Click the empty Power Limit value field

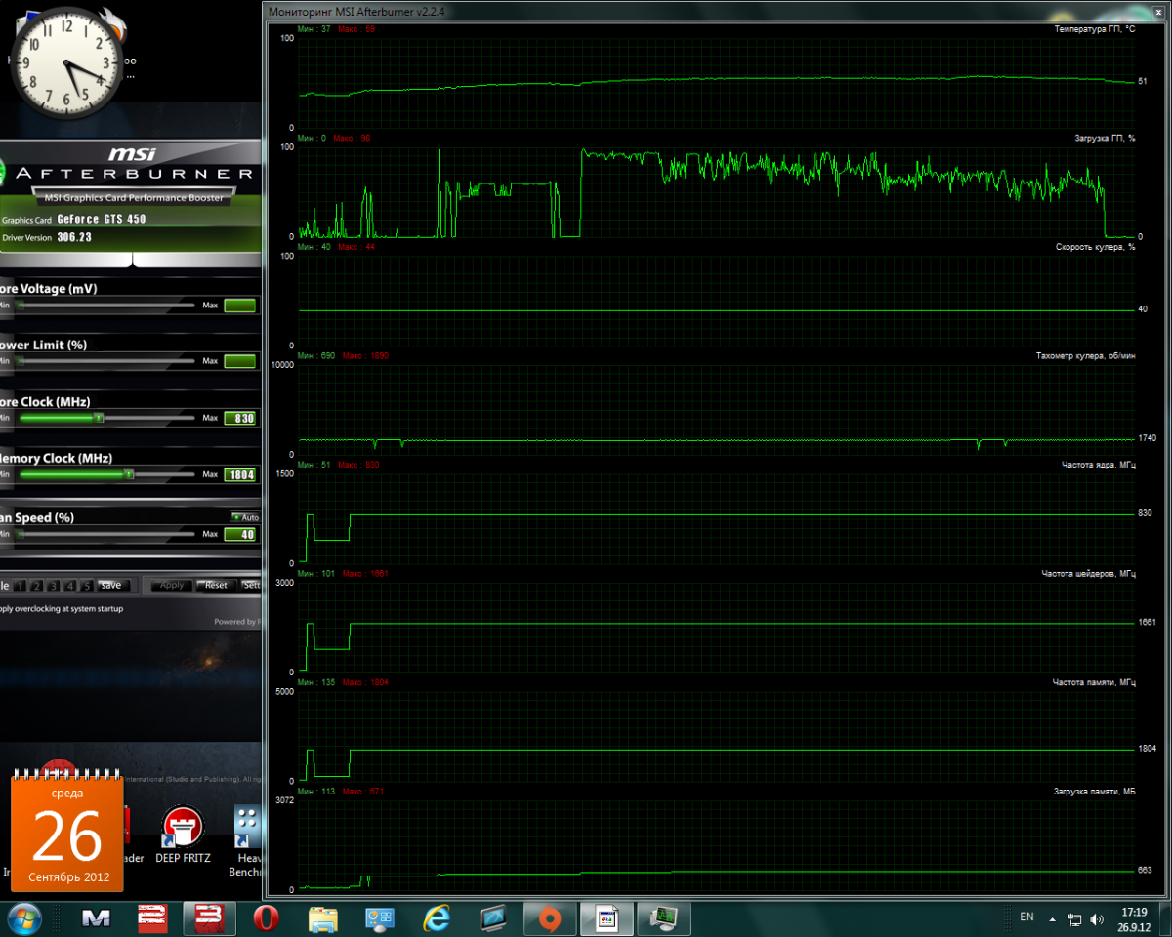(240, 361)
